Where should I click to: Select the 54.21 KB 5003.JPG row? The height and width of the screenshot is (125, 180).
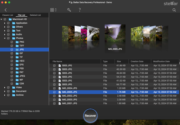pyautogui.click(x=114, y=77)
